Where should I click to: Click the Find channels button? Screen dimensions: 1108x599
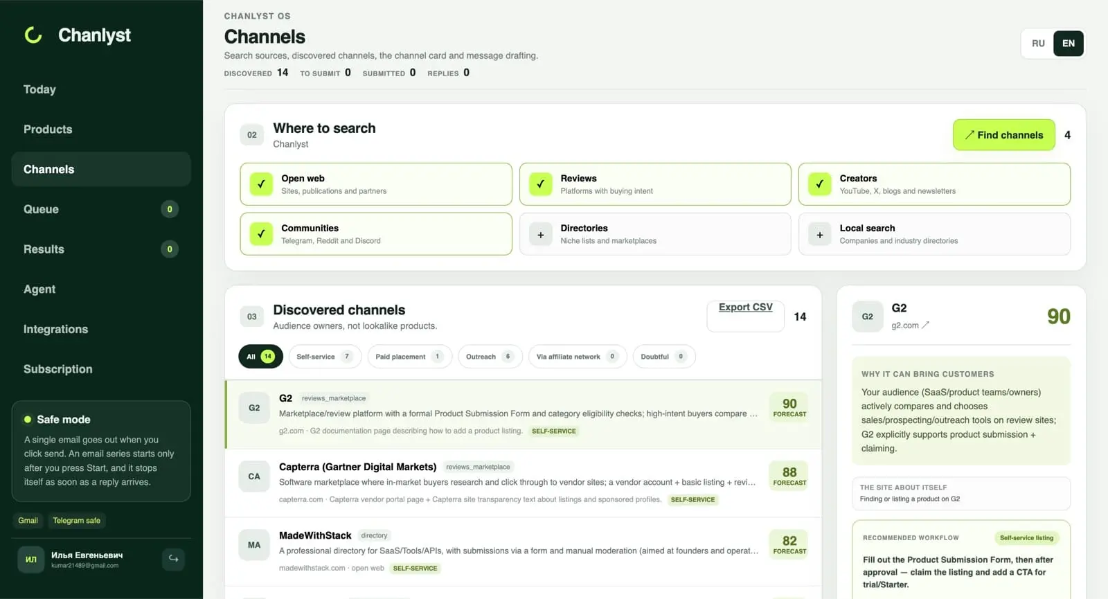coord(1003,135)
